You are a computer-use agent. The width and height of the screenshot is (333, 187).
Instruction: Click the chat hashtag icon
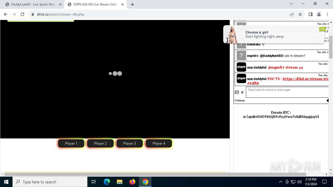(242, 92)
